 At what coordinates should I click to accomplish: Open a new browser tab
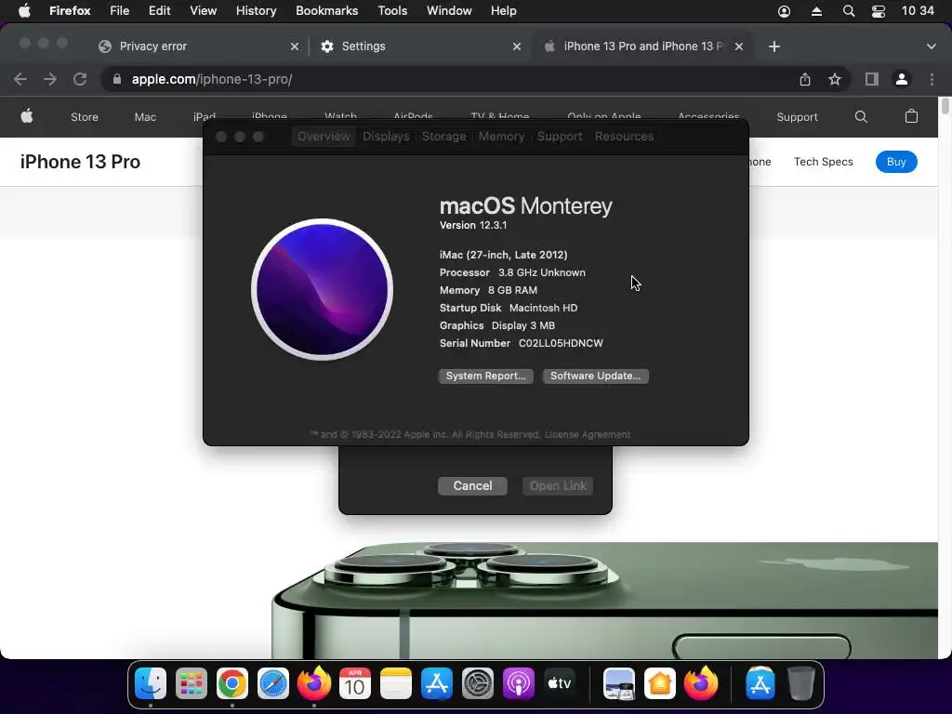(x=774, y=46)
